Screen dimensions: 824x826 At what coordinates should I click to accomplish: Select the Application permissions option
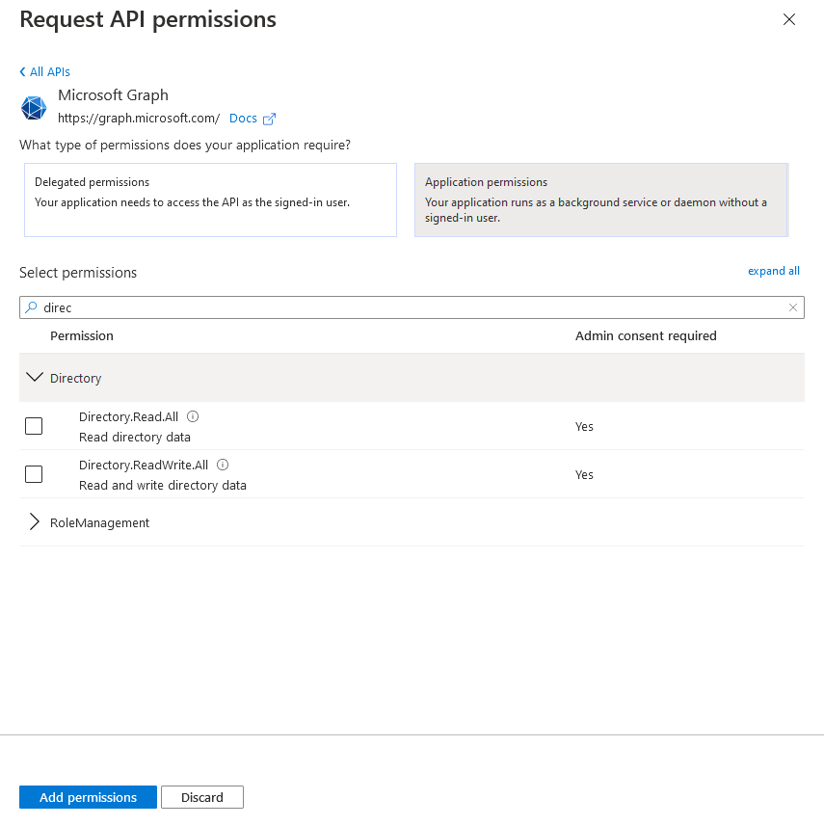[600, 200]
